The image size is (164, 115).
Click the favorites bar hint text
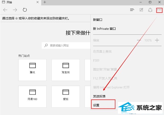coord(36,18)
